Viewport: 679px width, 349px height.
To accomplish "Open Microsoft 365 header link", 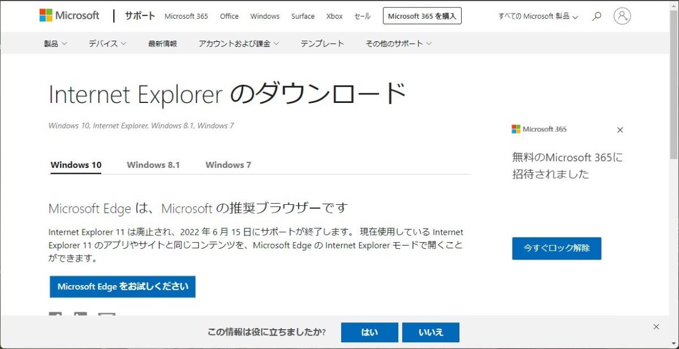I will (186, 16).
